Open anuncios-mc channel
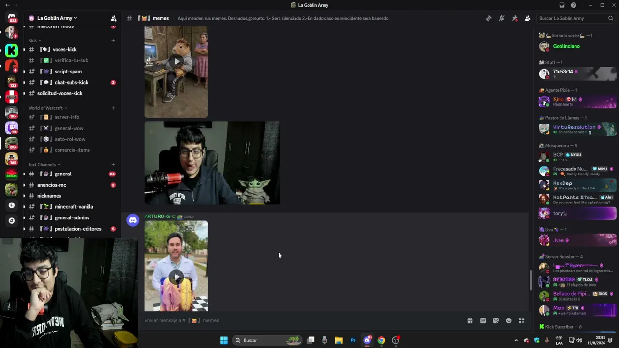The width and height of the screenshot is (619, 348). click(x=72, y=185)
